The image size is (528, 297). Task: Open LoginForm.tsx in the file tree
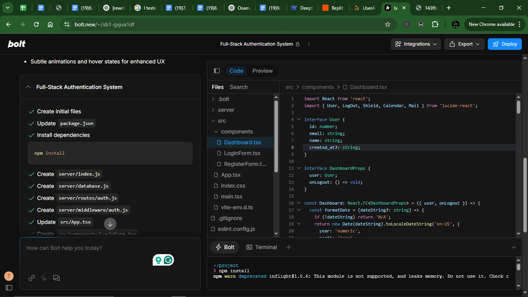pos(242,153)
